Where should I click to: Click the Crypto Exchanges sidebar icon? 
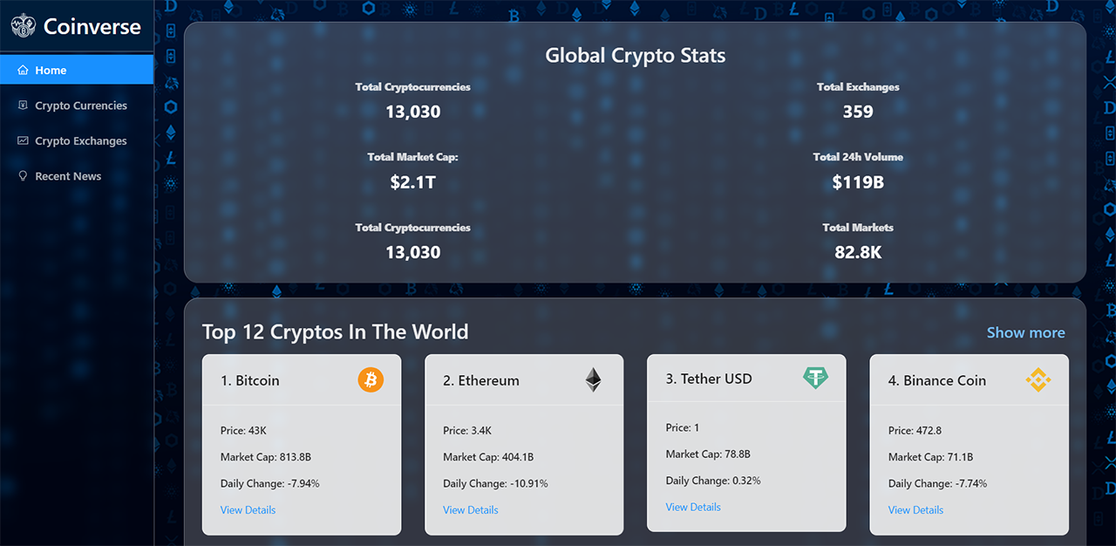(21, 140)
